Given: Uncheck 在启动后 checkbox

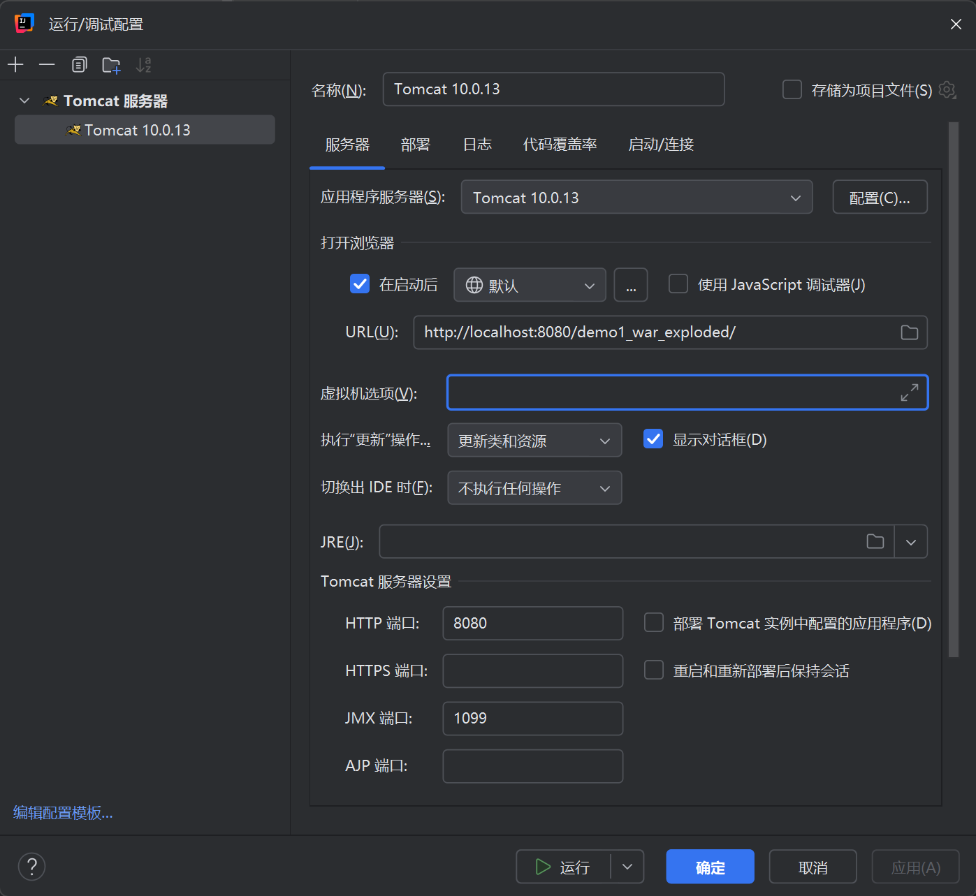Looking at the screenshot, I should 360,284.
